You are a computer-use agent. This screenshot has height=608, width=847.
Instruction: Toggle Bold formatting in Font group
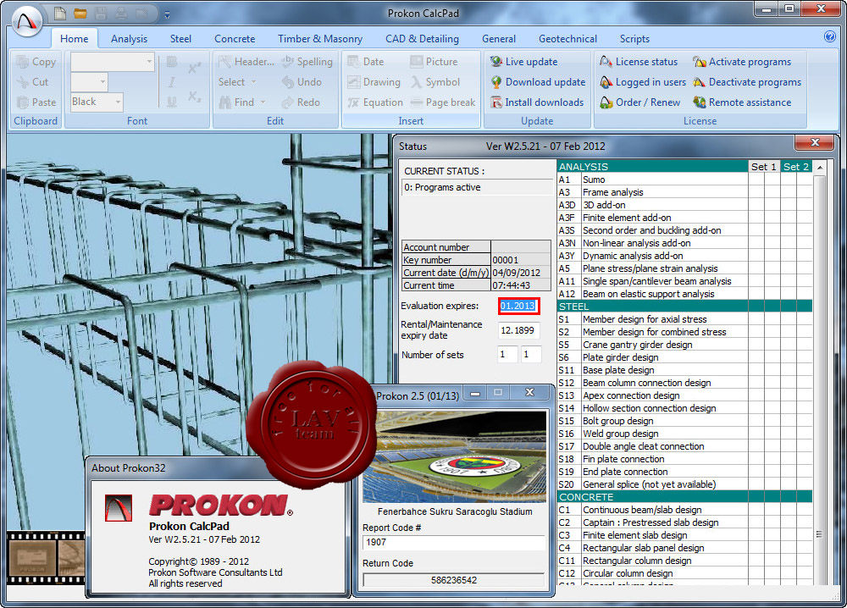(172, 62)
